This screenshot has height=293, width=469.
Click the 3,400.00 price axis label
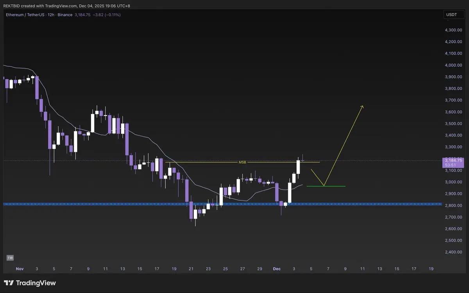[x=453, y=136]
